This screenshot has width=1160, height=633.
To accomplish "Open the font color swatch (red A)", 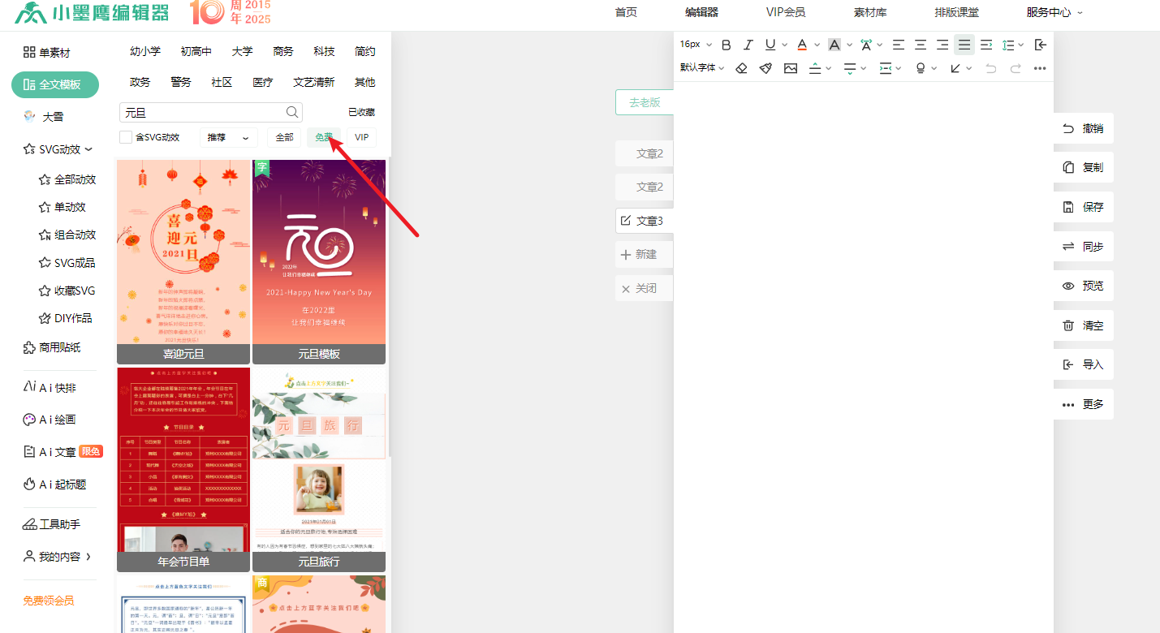I will [x=802, y=45].
